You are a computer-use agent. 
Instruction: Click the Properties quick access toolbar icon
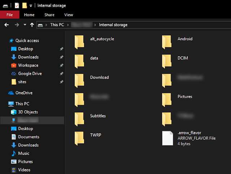[17, 6]
